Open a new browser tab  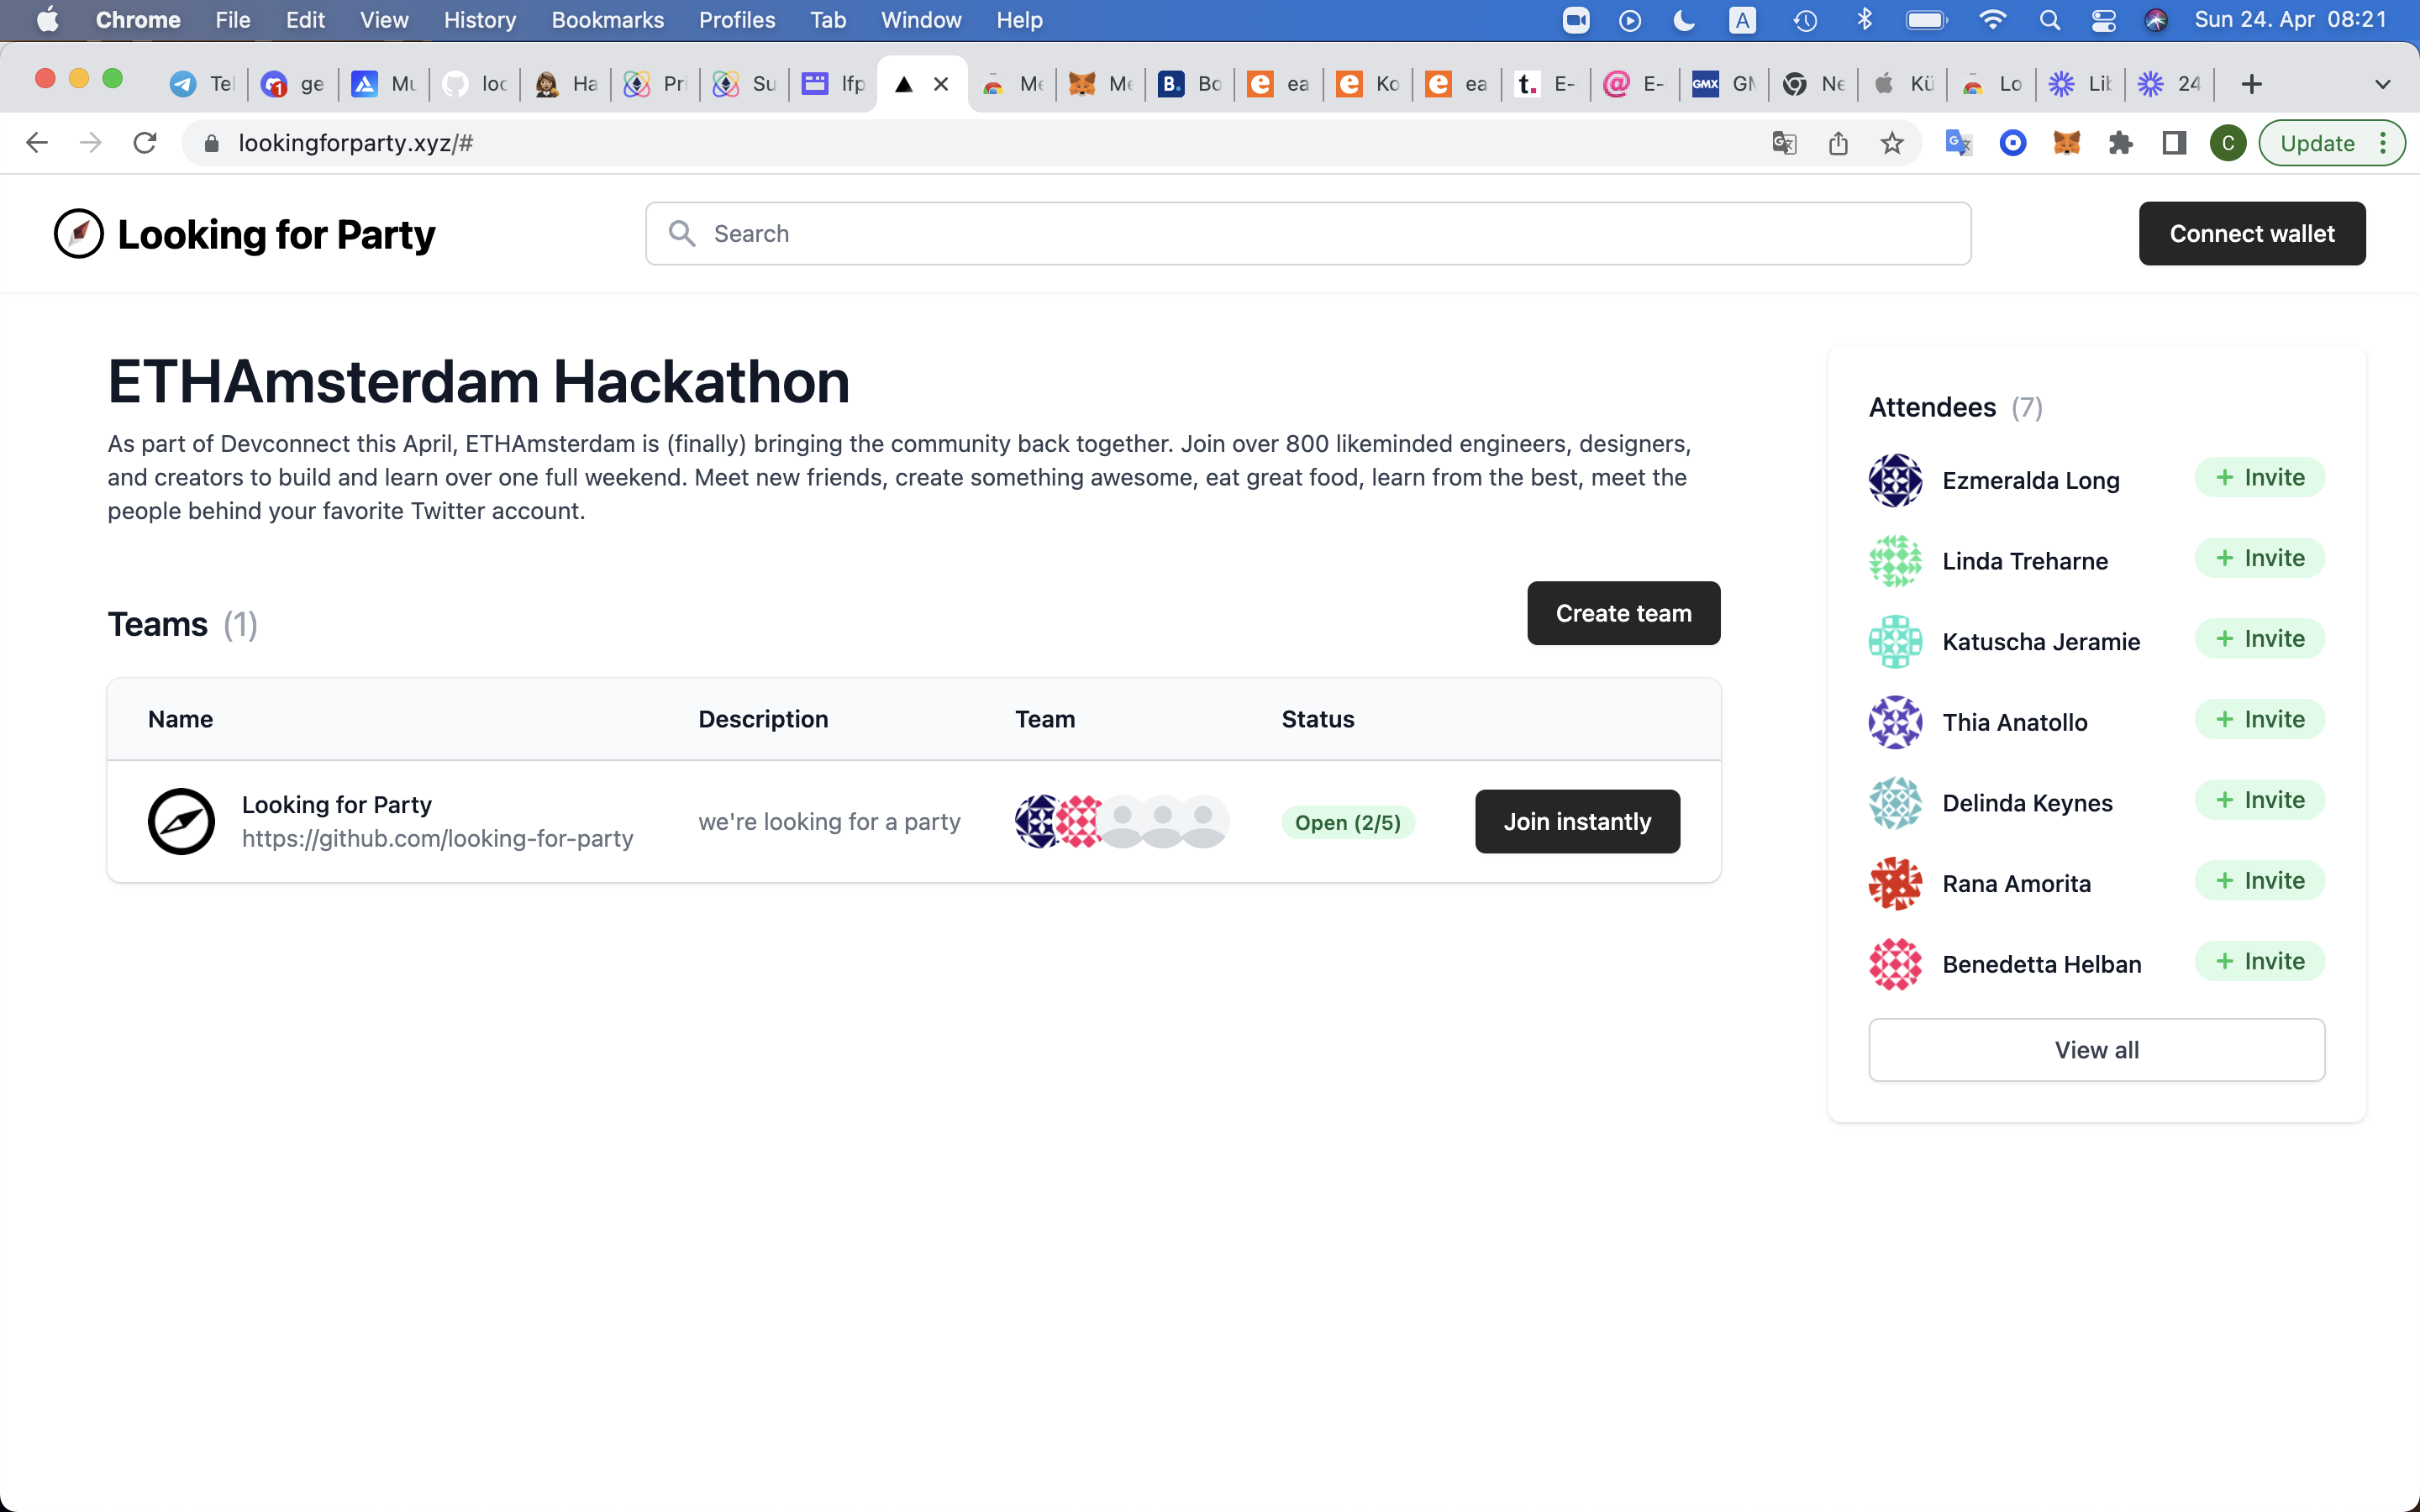point(2251,84)
